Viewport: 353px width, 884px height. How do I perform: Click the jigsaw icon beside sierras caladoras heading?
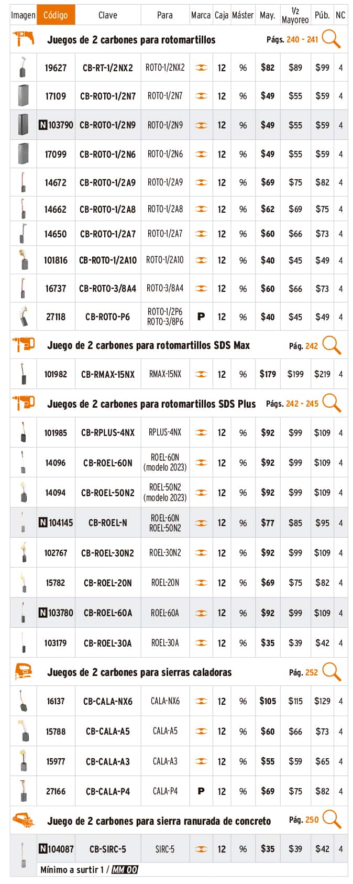[x=23, y=671]
